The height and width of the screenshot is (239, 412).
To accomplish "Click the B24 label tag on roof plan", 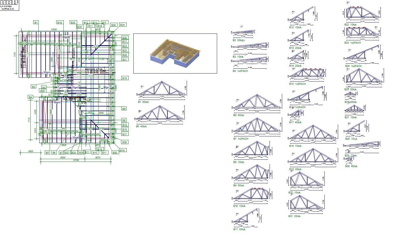I will [x=122, y=25].
